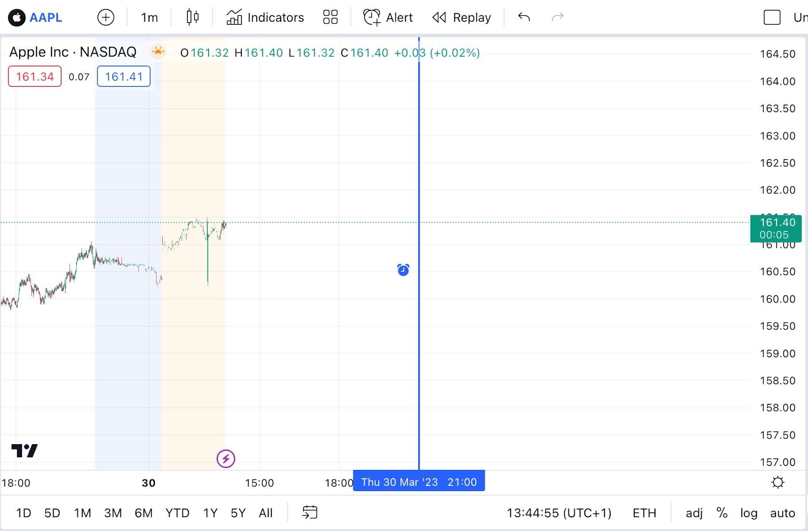
Task: Click the current price label 161.40
Action: point(776,228)
